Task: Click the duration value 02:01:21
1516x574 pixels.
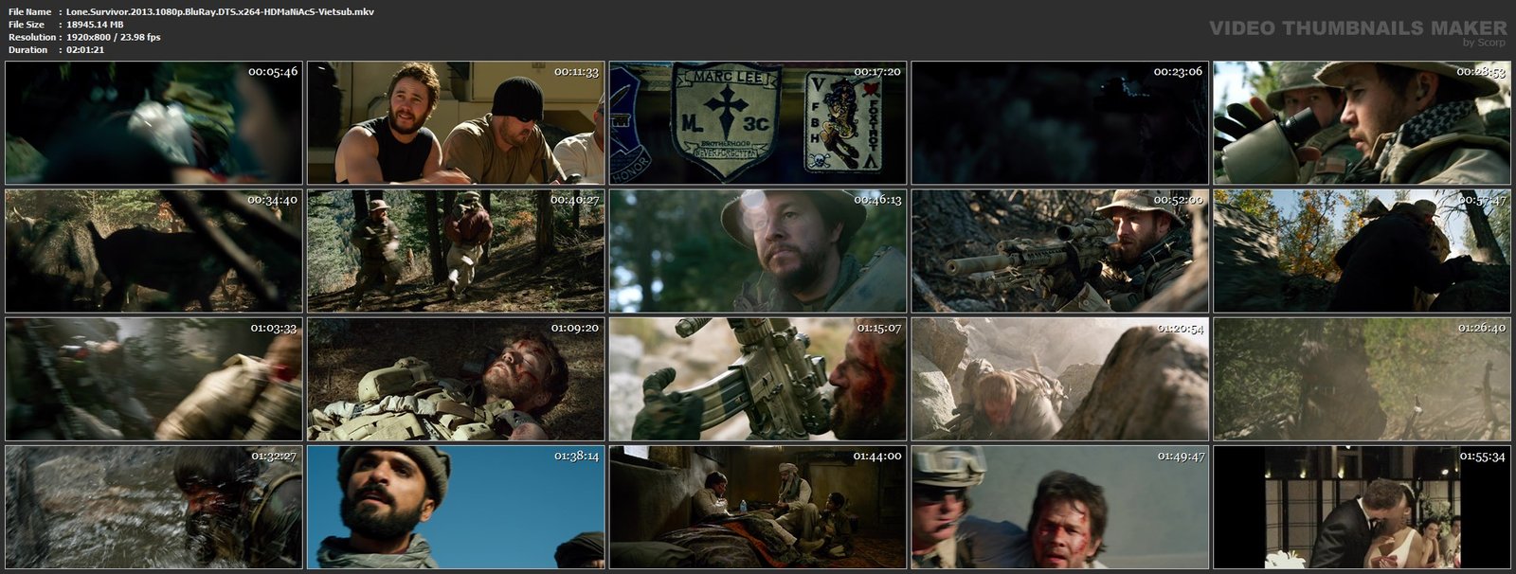Action: (85, 49)
